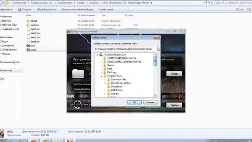The image size is (252, 142).
Task: Open Музыка library in sidebar
Action: [x=6, y=54]
